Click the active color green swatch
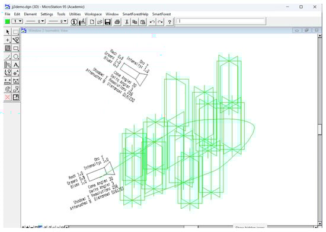 tap(8, 21)
